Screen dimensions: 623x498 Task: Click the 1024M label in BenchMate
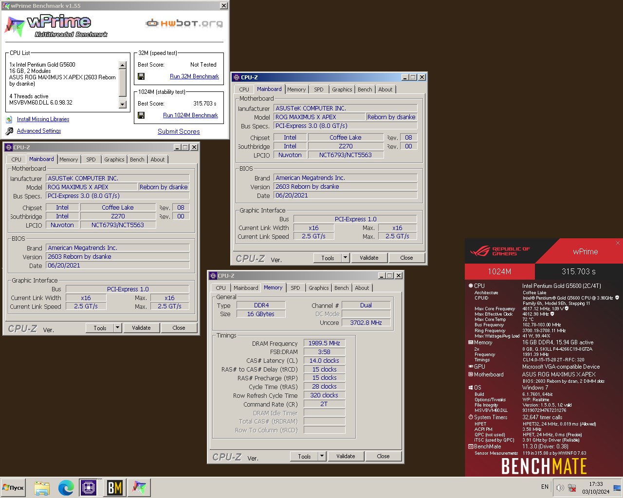(x=500, y=271)
